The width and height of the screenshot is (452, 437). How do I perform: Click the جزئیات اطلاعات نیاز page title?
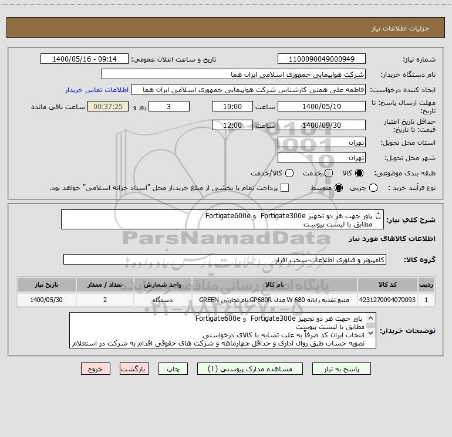click(400, 28)
